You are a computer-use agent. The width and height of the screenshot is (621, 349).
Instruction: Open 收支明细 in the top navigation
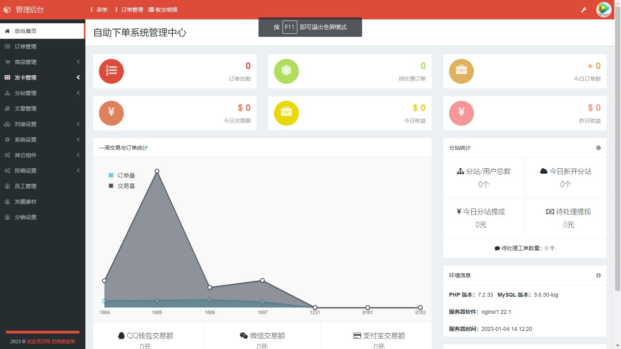point(163,10)
